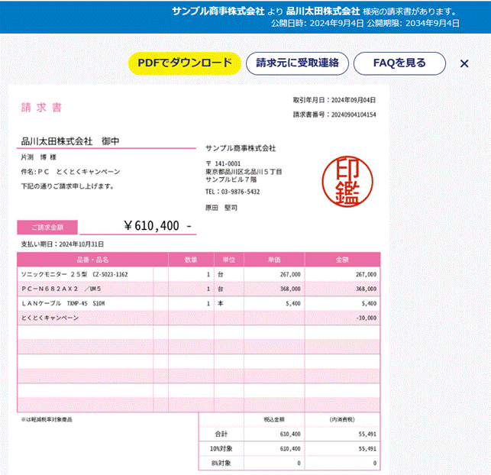Click the 請求元に受取連絡 button

tap(297, 63)
